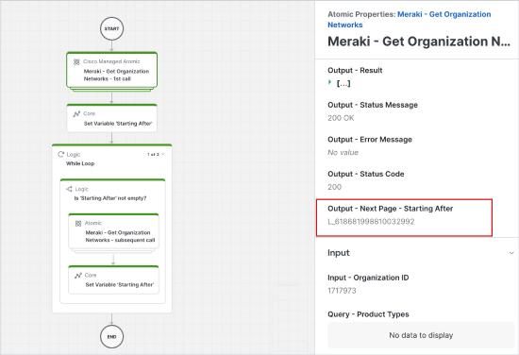
Task: Click Organization ID value 1717973
Action: [x=342, y=291]
